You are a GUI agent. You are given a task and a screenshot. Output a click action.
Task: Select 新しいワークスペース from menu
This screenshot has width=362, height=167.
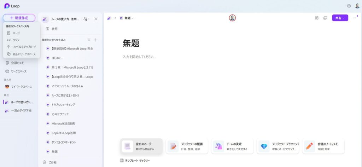[x=24, y=54]
